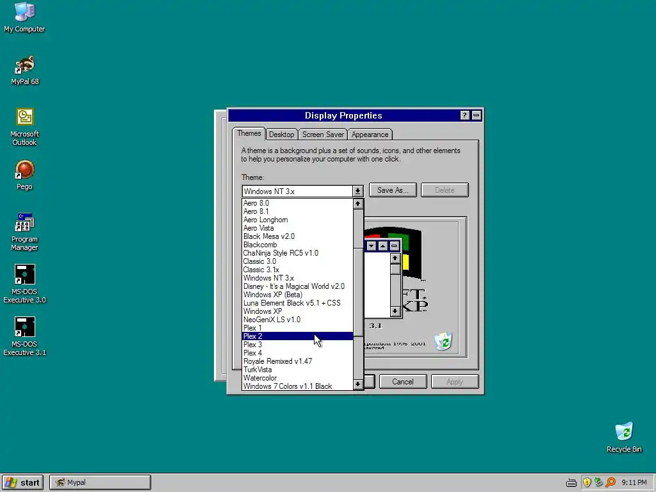Switch to the Themes tab
This screenshot has height=492, width=656.
pyautogui.click(x=249, y=133)
